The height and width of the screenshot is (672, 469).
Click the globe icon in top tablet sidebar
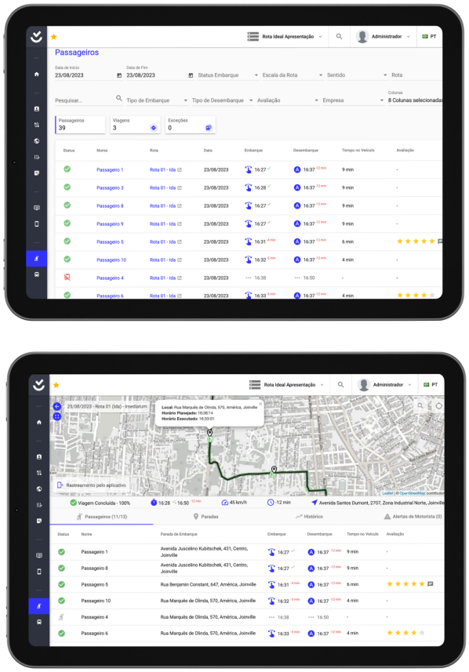(x=36, y=141)
